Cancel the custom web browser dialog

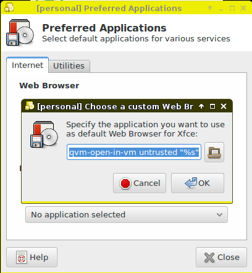coord(140,183)
